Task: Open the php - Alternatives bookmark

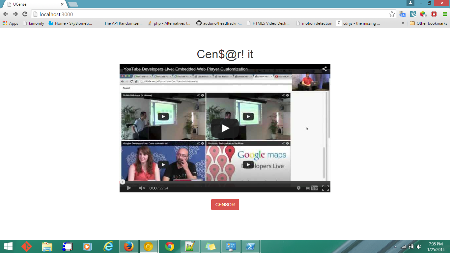Action: click(x=169, y=23)
